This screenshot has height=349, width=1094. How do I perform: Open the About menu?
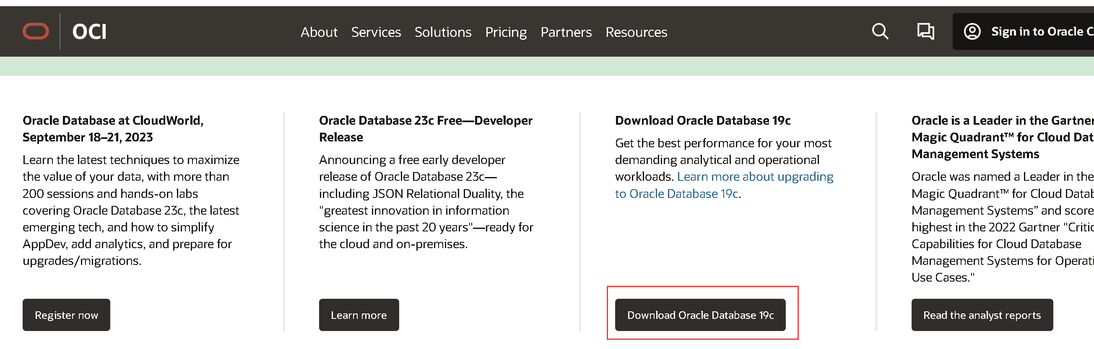coord(319,32)
